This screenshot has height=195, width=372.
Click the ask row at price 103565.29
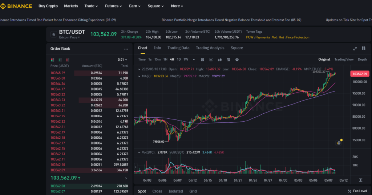click(89, 73)
